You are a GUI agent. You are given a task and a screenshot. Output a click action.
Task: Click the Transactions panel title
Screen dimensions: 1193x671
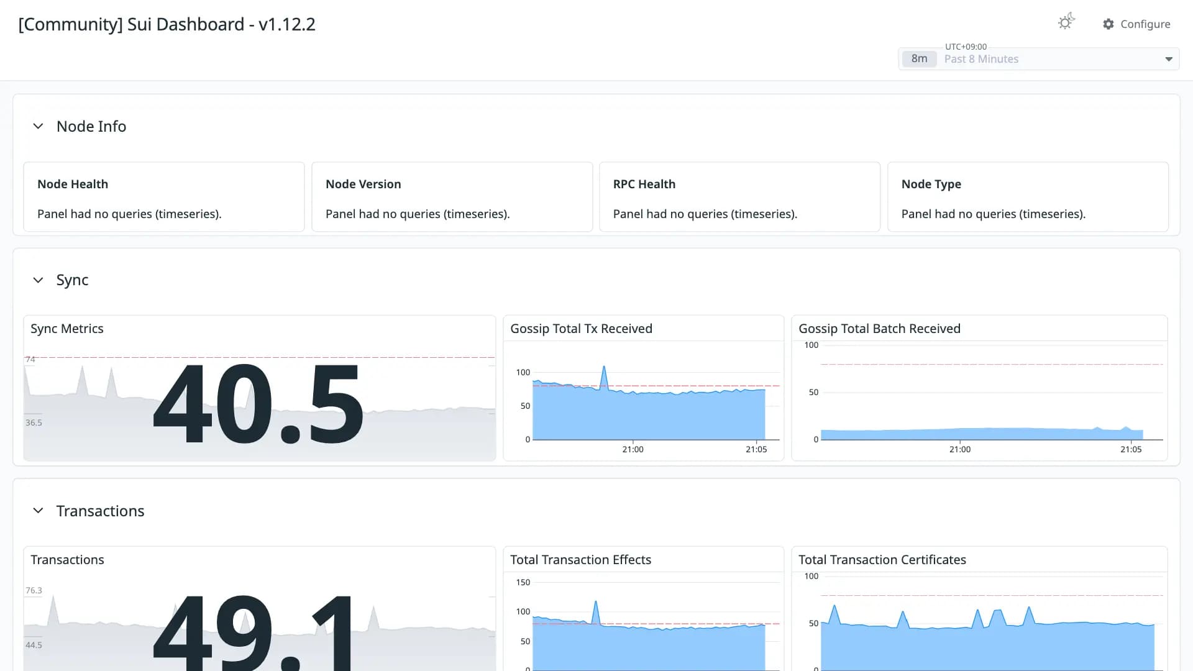click(x=67, y=560)
